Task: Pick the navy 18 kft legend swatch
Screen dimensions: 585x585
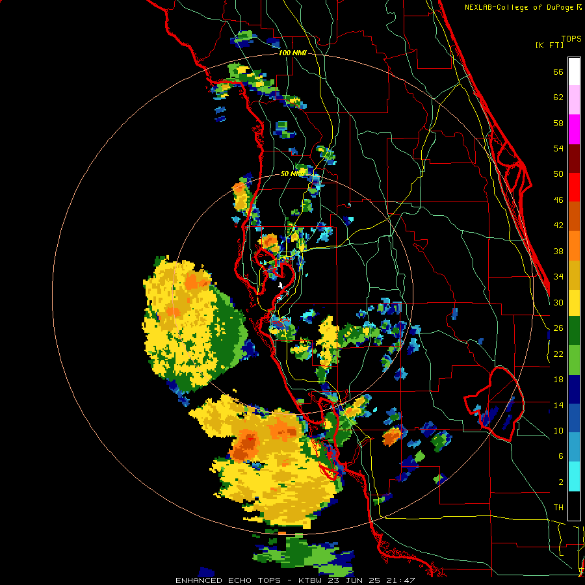Action: (574, 389)
